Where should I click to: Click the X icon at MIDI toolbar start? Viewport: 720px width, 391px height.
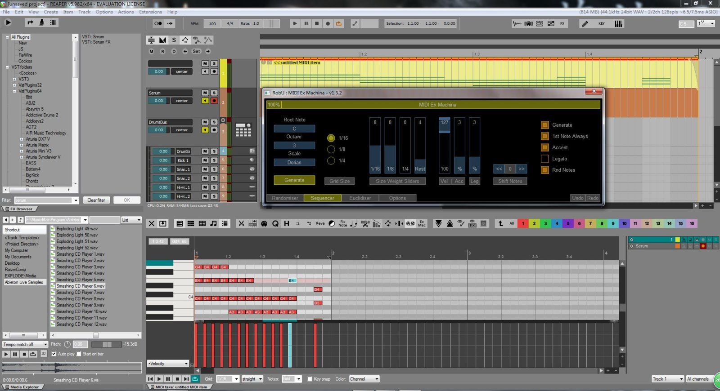pos(152,223)
